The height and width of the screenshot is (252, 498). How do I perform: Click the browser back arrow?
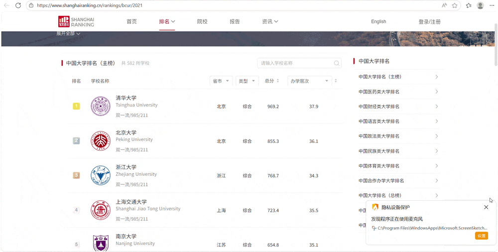pyautogui.click(x=6, y=5)
